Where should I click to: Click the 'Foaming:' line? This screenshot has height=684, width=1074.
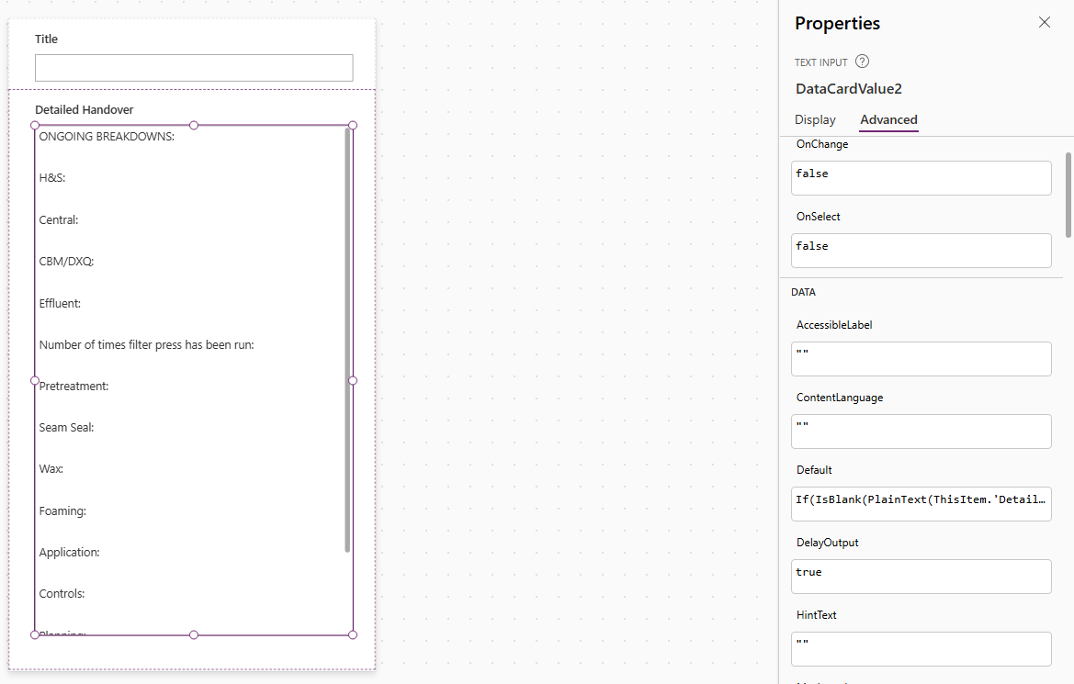pos(62,510)
